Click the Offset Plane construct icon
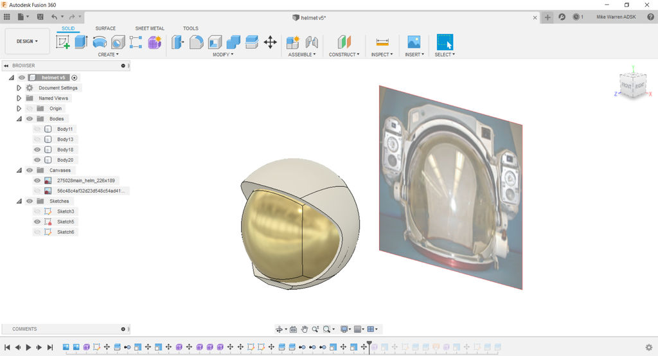 pos(344,42)
